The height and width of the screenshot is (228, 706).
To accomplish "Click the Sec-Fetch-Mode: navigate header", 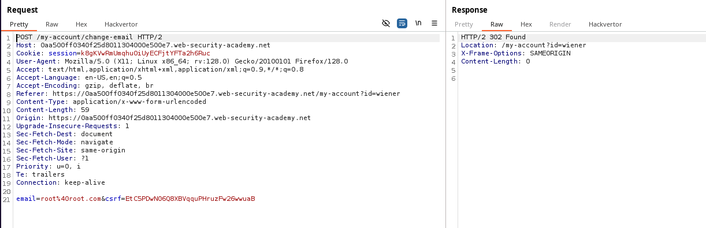I will pos(65,142).
